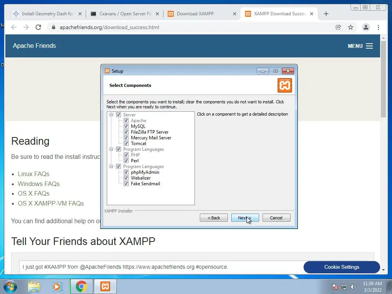Select the Apache tree row
The image size is (392, 294).
click(139, 121)
